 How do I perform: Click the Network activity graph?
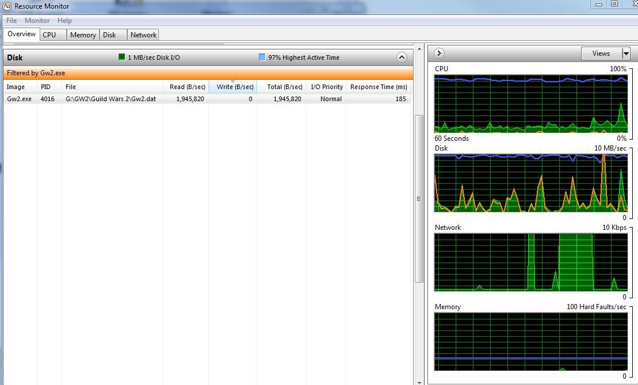[531, 262]
